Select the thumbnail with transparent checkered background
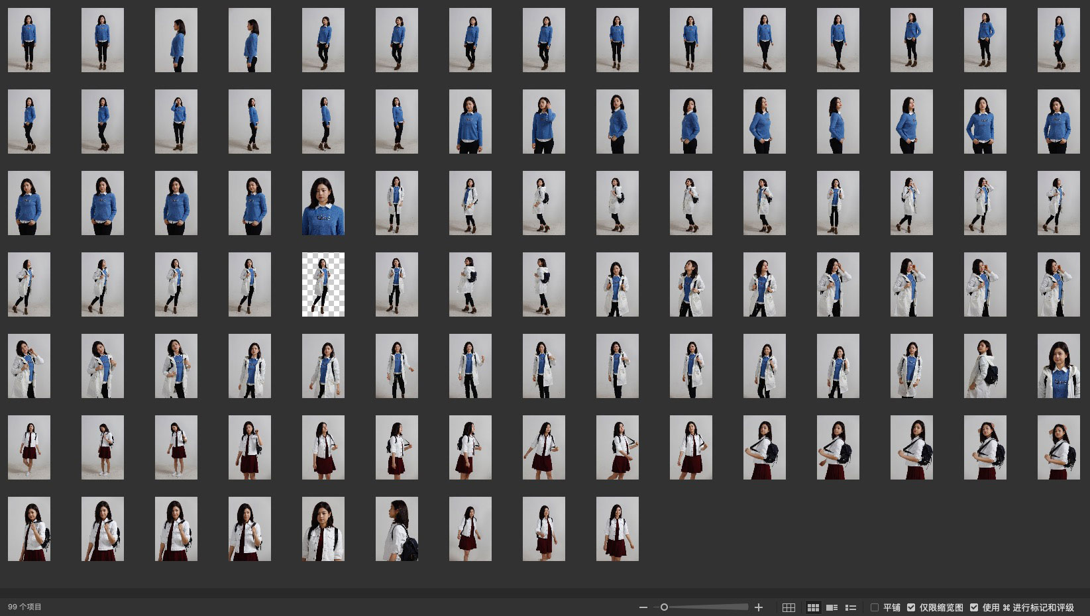The width and height of the screenshot is (1090, 616). tap(323, 284)
